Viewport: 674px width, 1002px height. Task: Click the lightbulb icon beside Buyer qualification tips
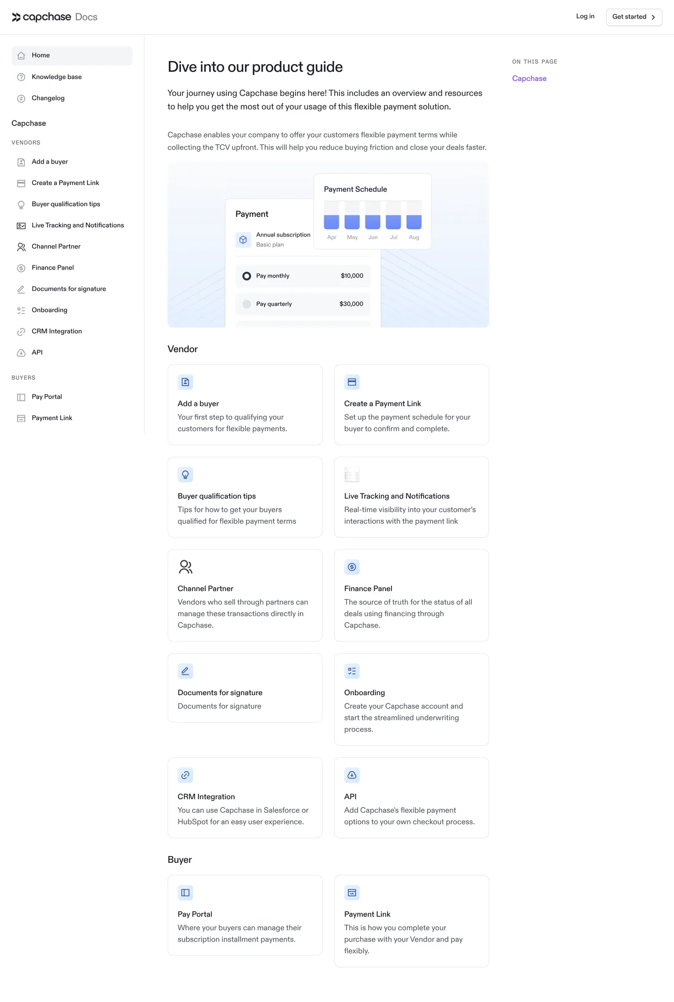[x=21, y=204]
